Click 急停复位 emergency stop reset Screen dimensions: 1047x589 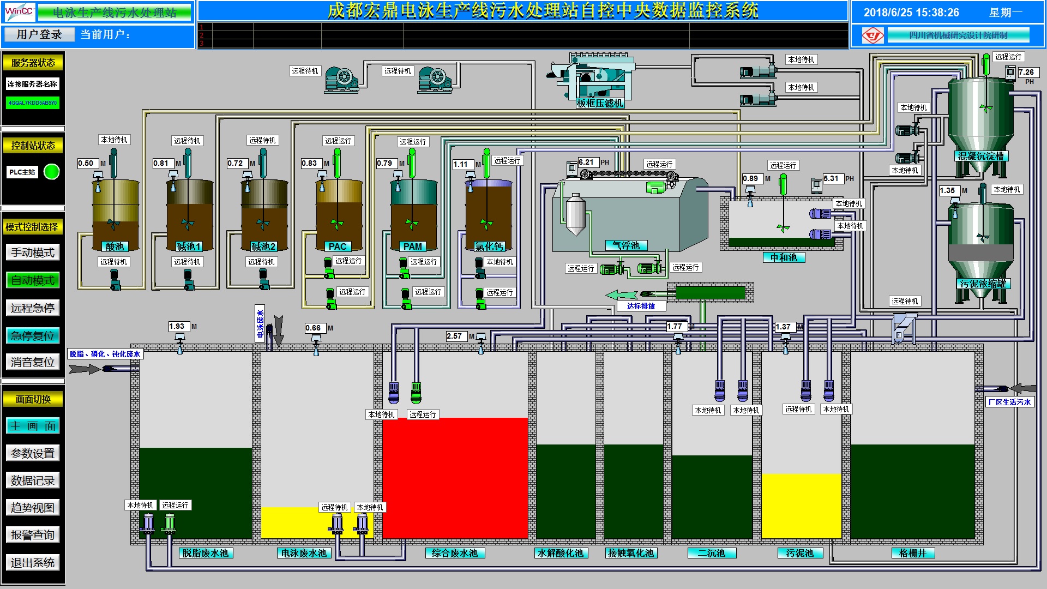(33, 336)
